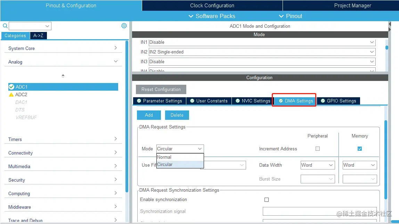Open DMA Settings tab
The height and width of the screenshot is (224, 399).
click(296, 101)
